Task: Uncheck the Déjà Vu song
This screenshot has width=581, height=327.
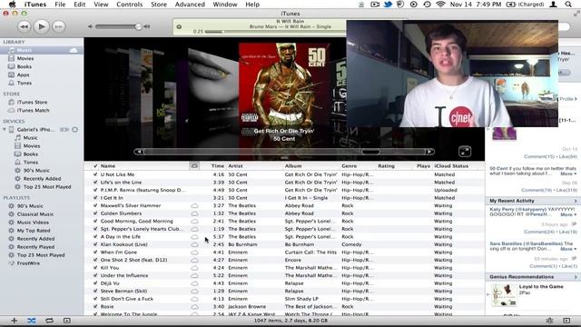Action: [x=95, y=283]
